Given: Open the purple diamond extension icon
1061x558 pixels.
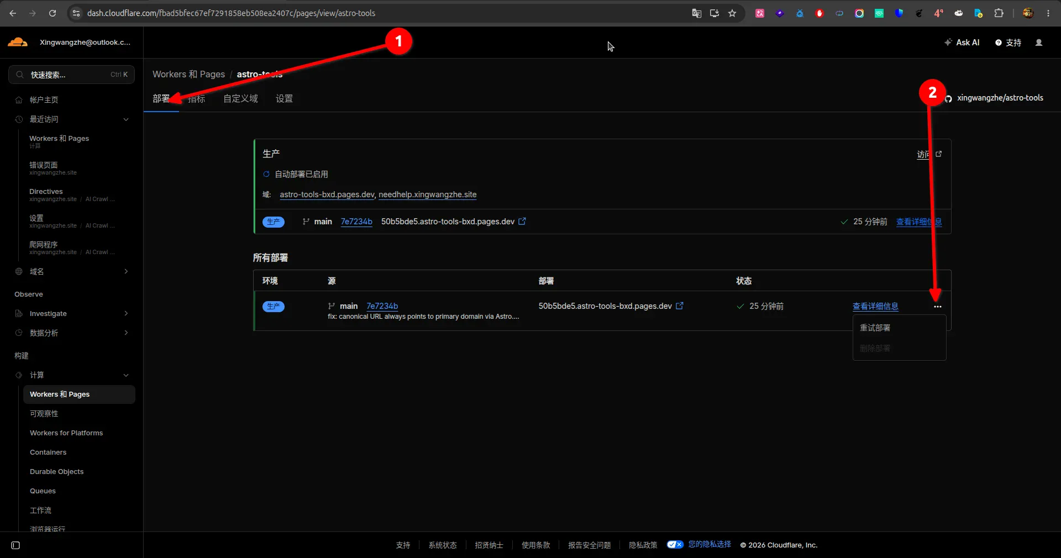Looking at the screenshot, I should (780, 13).
